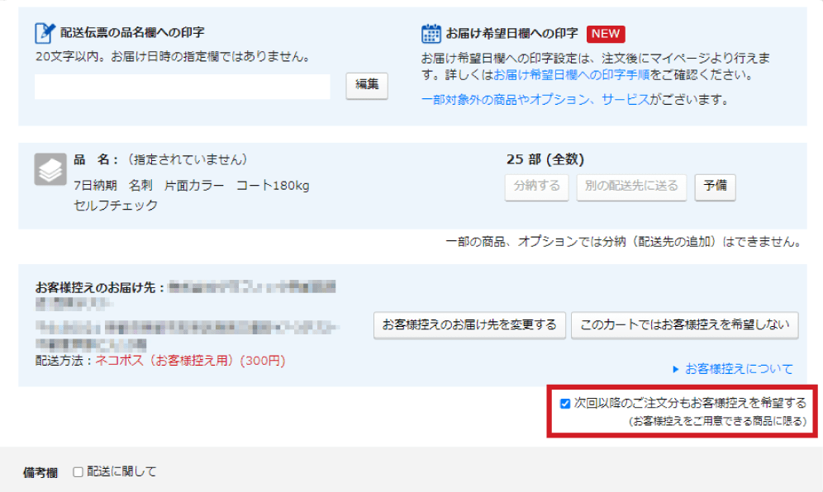Click このカートではお客様控えを希望しない button
Screen dimensions: 823x492
tap(684, 325)
